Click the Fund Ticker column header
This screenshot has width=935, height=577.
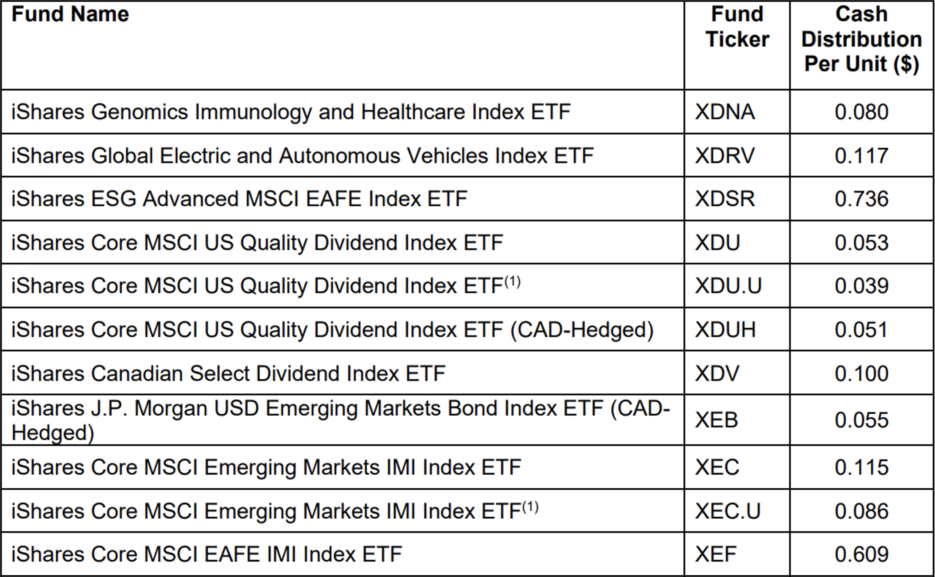coord(737,27)
